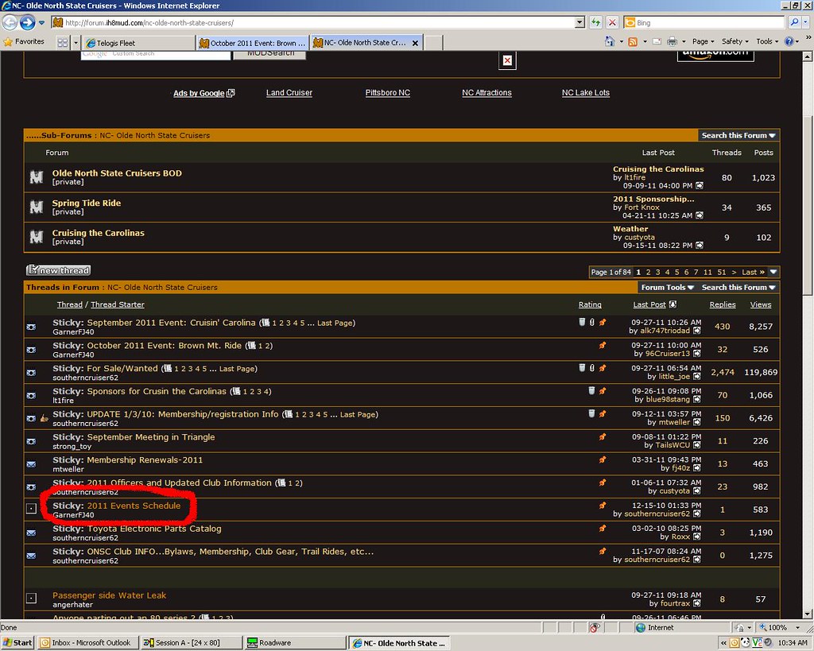Open Inbox - Microsoft Outlook from taskbar
814x651 pixels.
[x=88, y=642]
